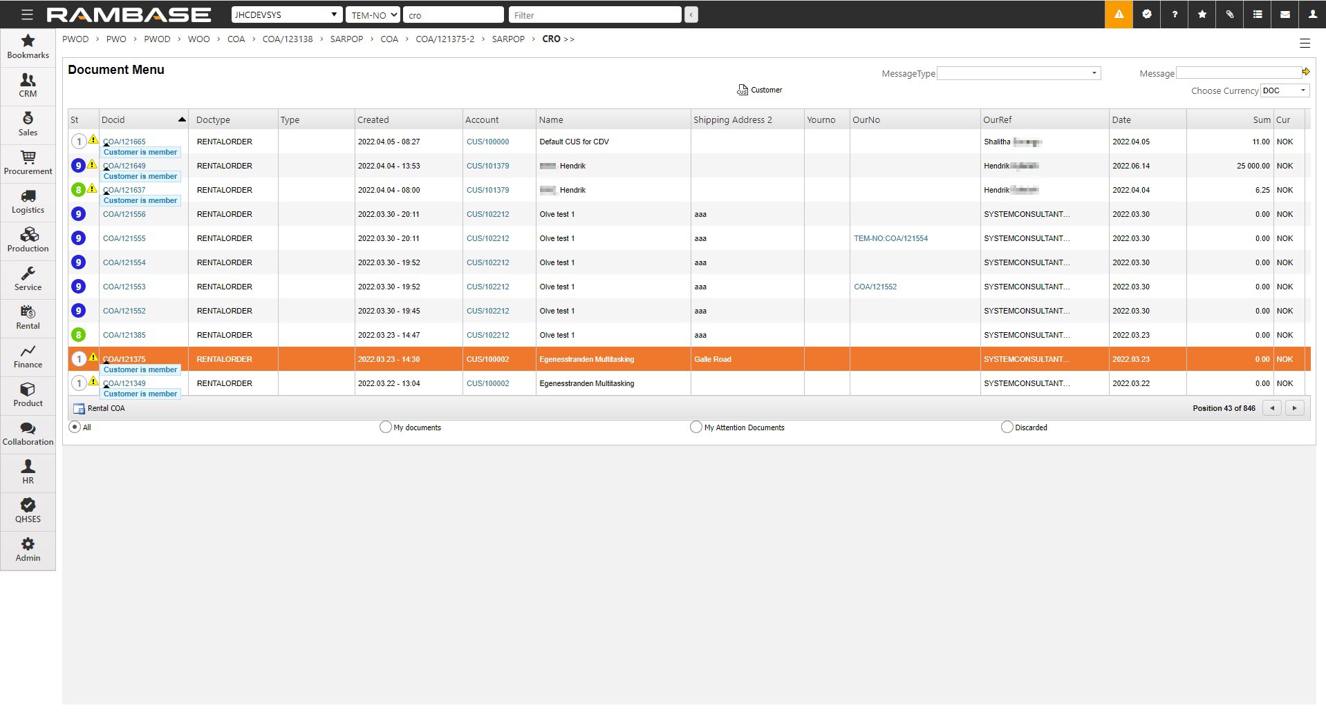Open the Bookmarks sidebar module
The width and height of the screenshot is (1326, 721).
[28, 47]
